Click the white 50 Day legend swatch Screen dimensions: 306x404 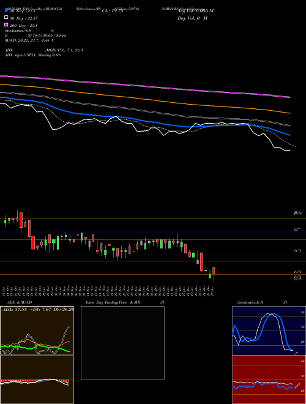tap(6, 18)
